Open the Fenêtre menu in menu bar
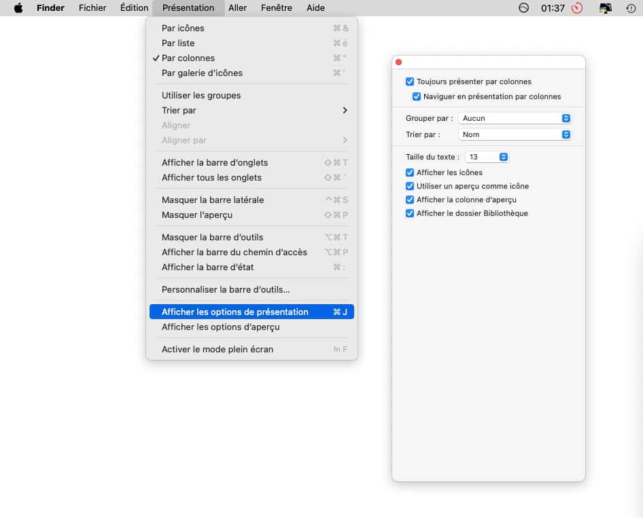The image size is (643, 518). (x=276, y=8)
